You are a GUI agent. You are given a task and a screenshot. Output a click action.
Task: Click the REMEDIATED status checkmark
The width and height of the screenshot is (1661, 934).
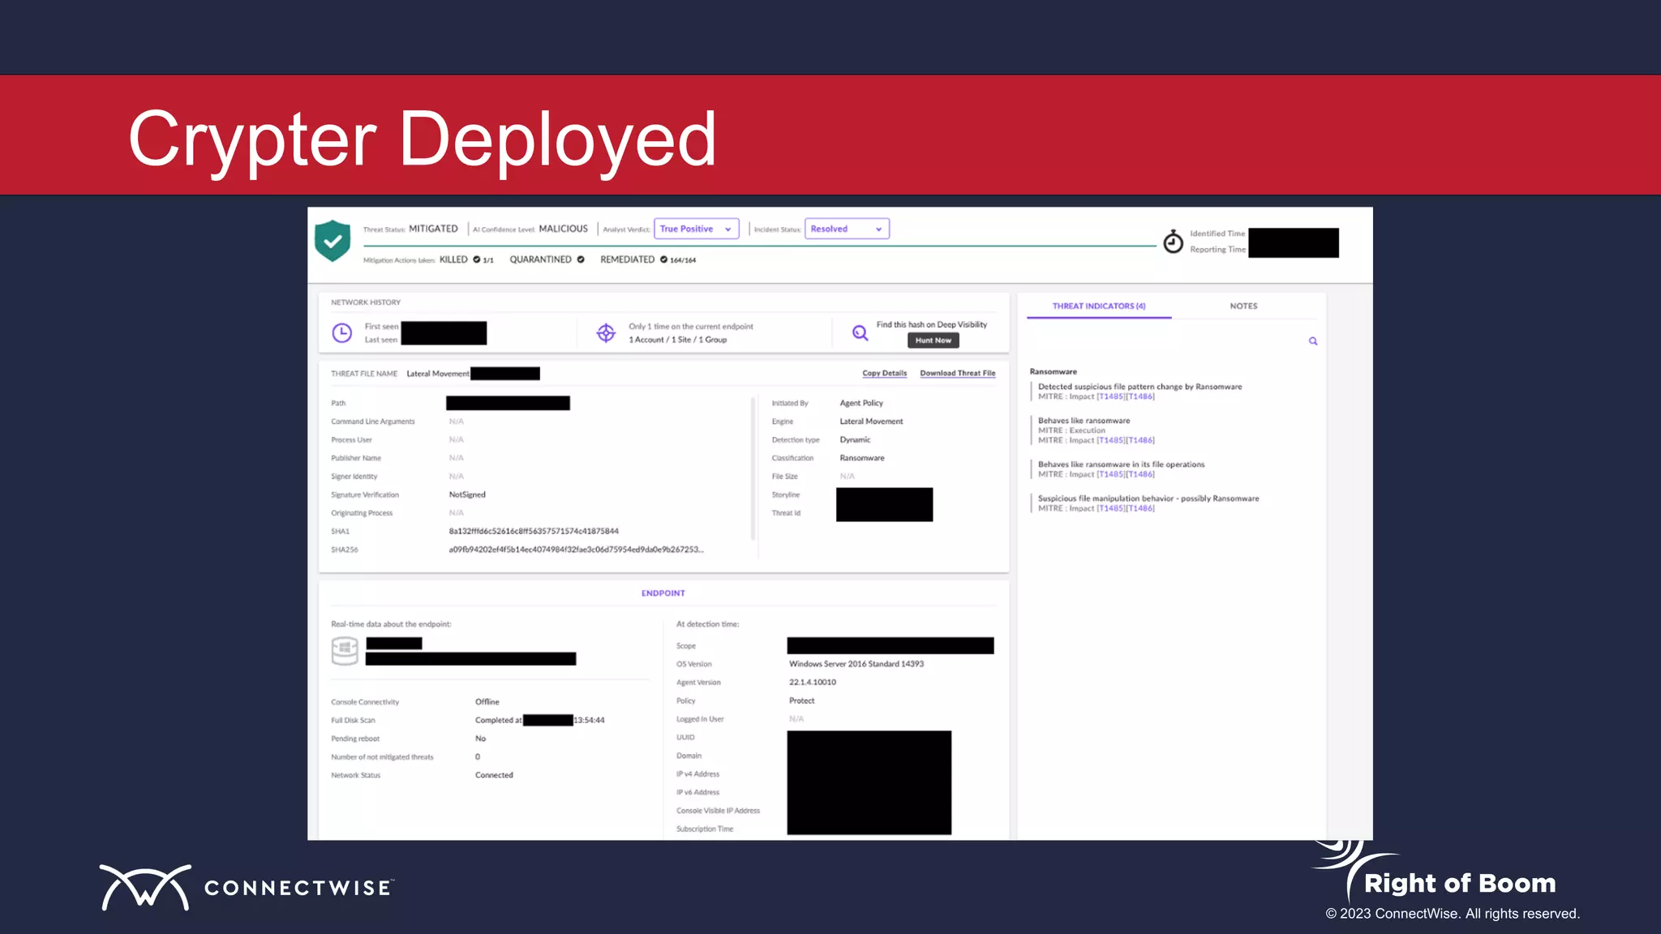[663, 260]
